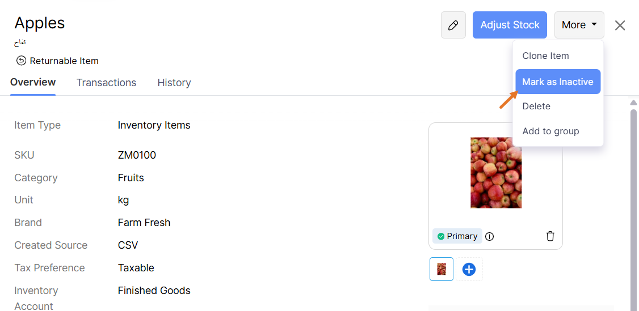Add a new image with plus icon
Viewport: 639px width, 311px height.
click(469, 269)
